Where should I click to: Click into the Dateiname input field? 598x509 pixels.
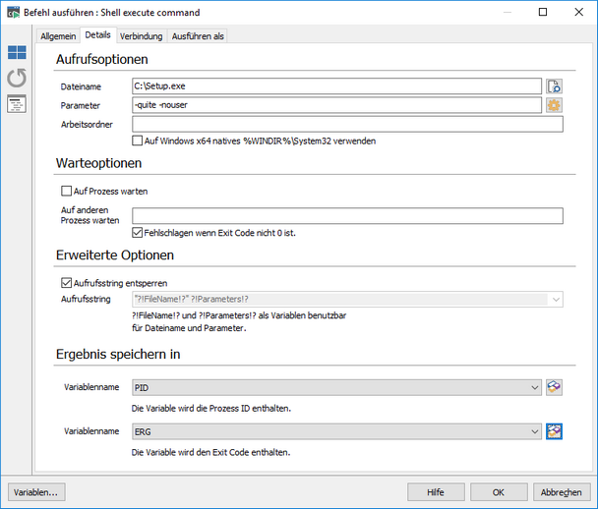336,86
